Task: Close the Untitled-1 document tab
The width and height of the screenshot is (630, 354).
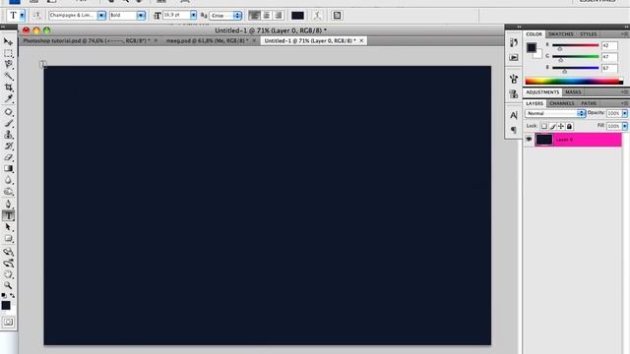Action: click(361, 41)
